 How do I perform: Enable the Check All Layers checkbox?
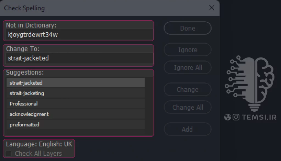[8, 154]
